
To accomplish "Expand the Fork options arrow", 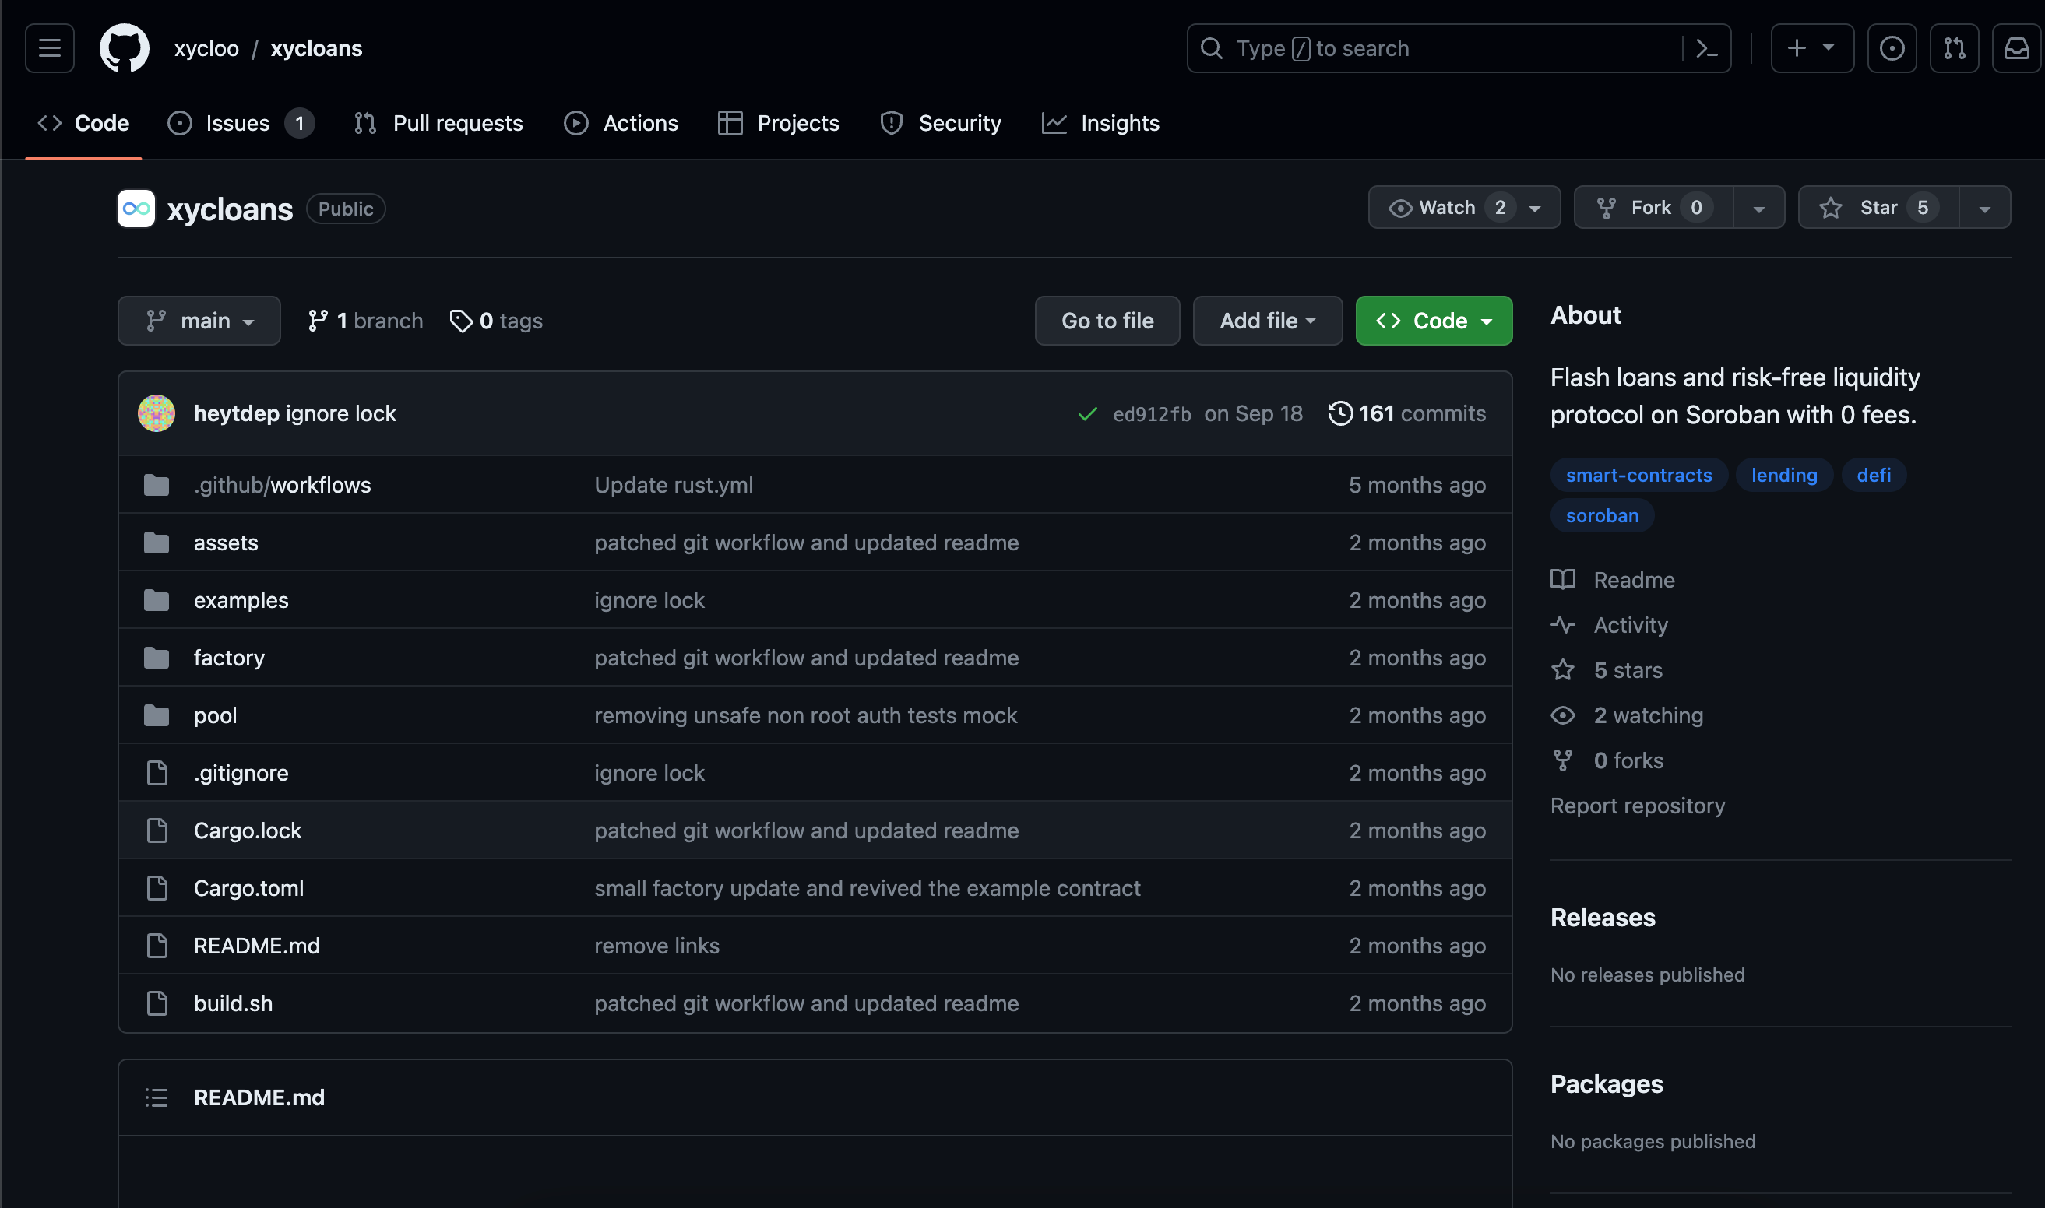I will pos(1759,208).
